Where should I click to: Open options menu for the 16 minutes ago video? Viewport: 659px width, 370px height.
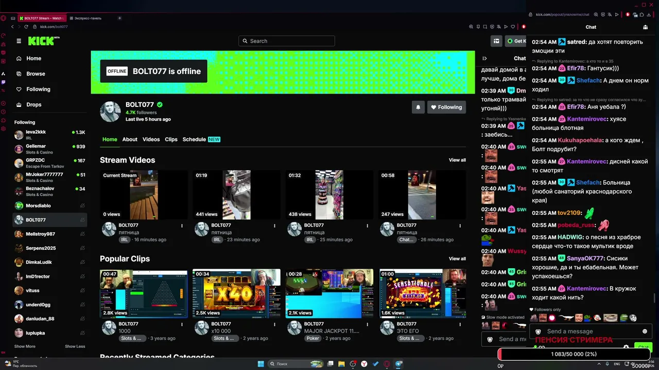(182, 226)
